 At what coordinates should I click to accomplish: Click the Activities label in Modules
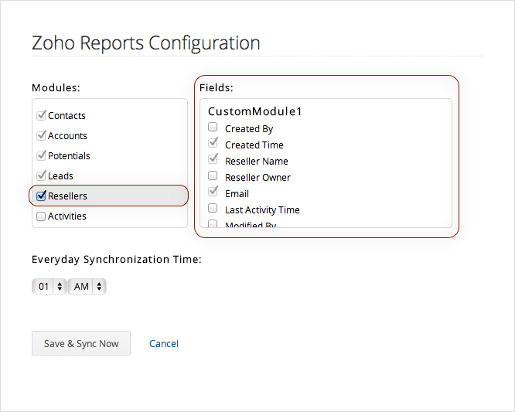point(67,216)
